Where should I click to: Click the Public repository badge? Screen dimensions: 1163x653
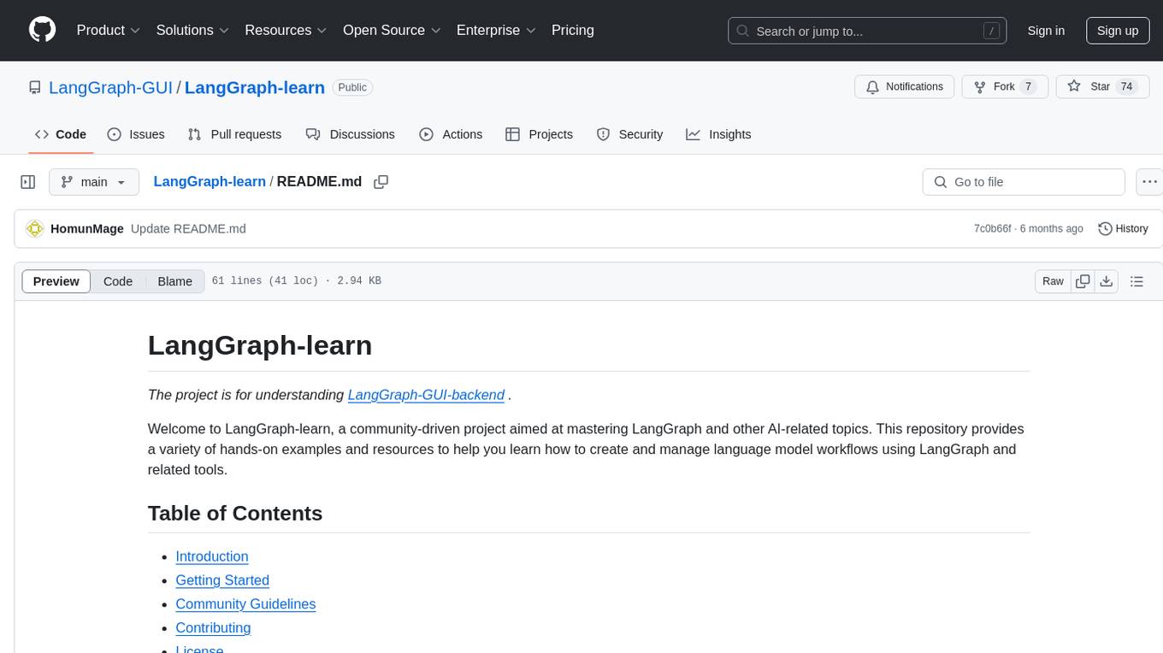coord(352,87)
